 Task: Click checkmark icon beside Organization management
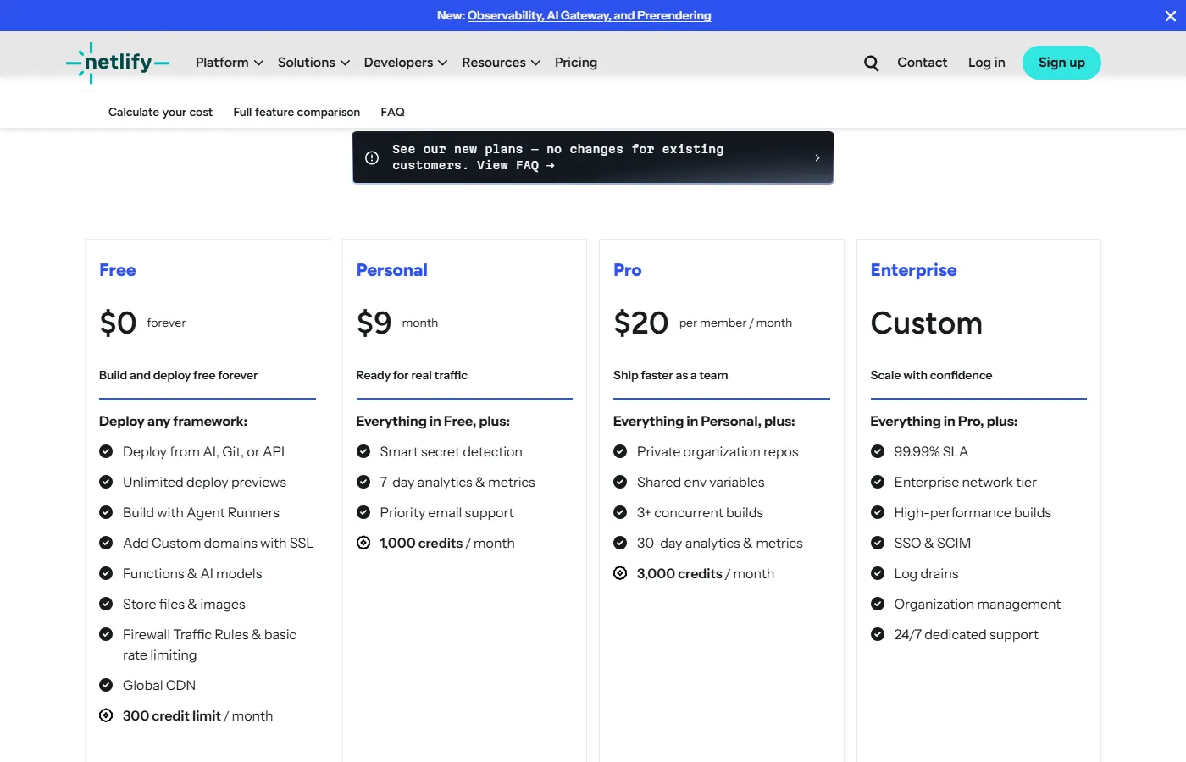click(x=878, y=604)
